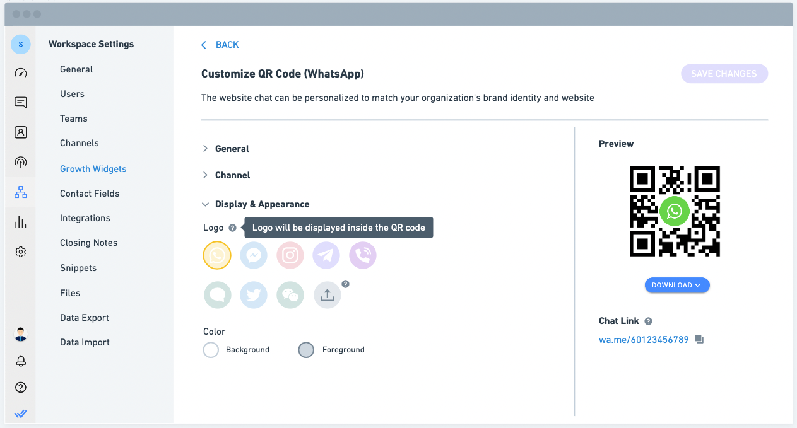This screenshot has height=428, width=797.
Task: Select the Messenger logo option
Action: pos(254,255)
